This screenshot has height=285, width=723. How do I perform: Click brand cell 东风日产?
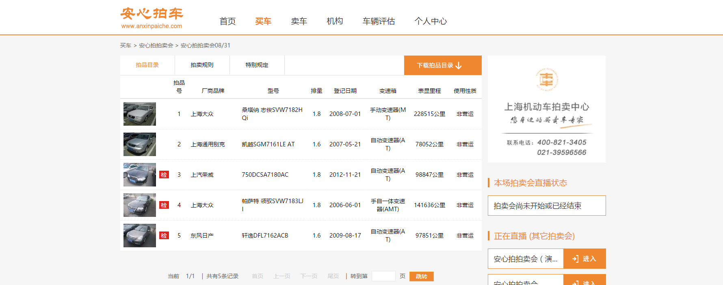coord(202,236)
